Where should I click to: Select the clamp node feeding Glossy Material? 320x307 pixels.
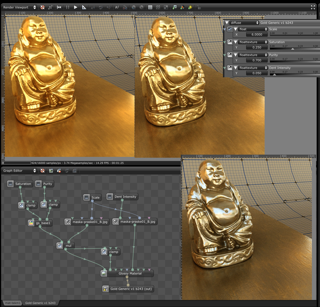[x=110, y=252]
